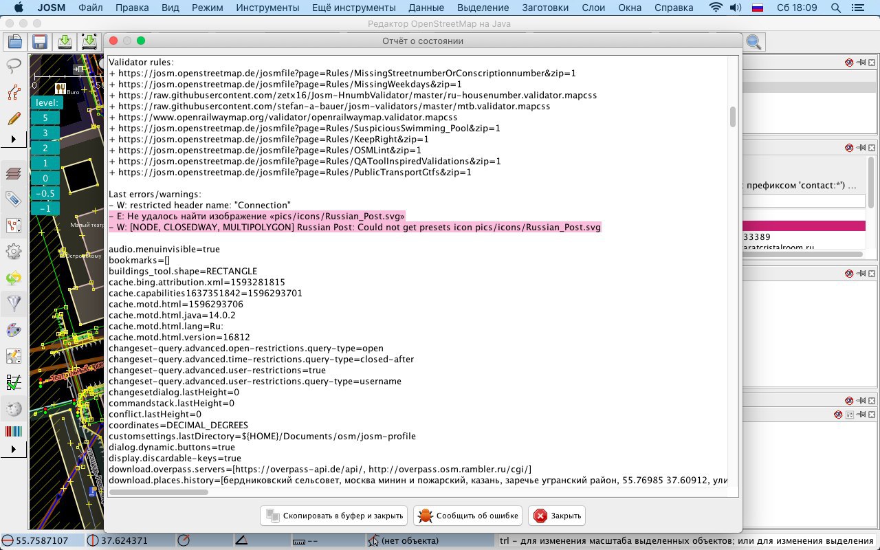Viewport: 880px width, 550px height.
Task: Expand hidden side panel buttons arrow at bottom
Action: (x=14, y=449)
